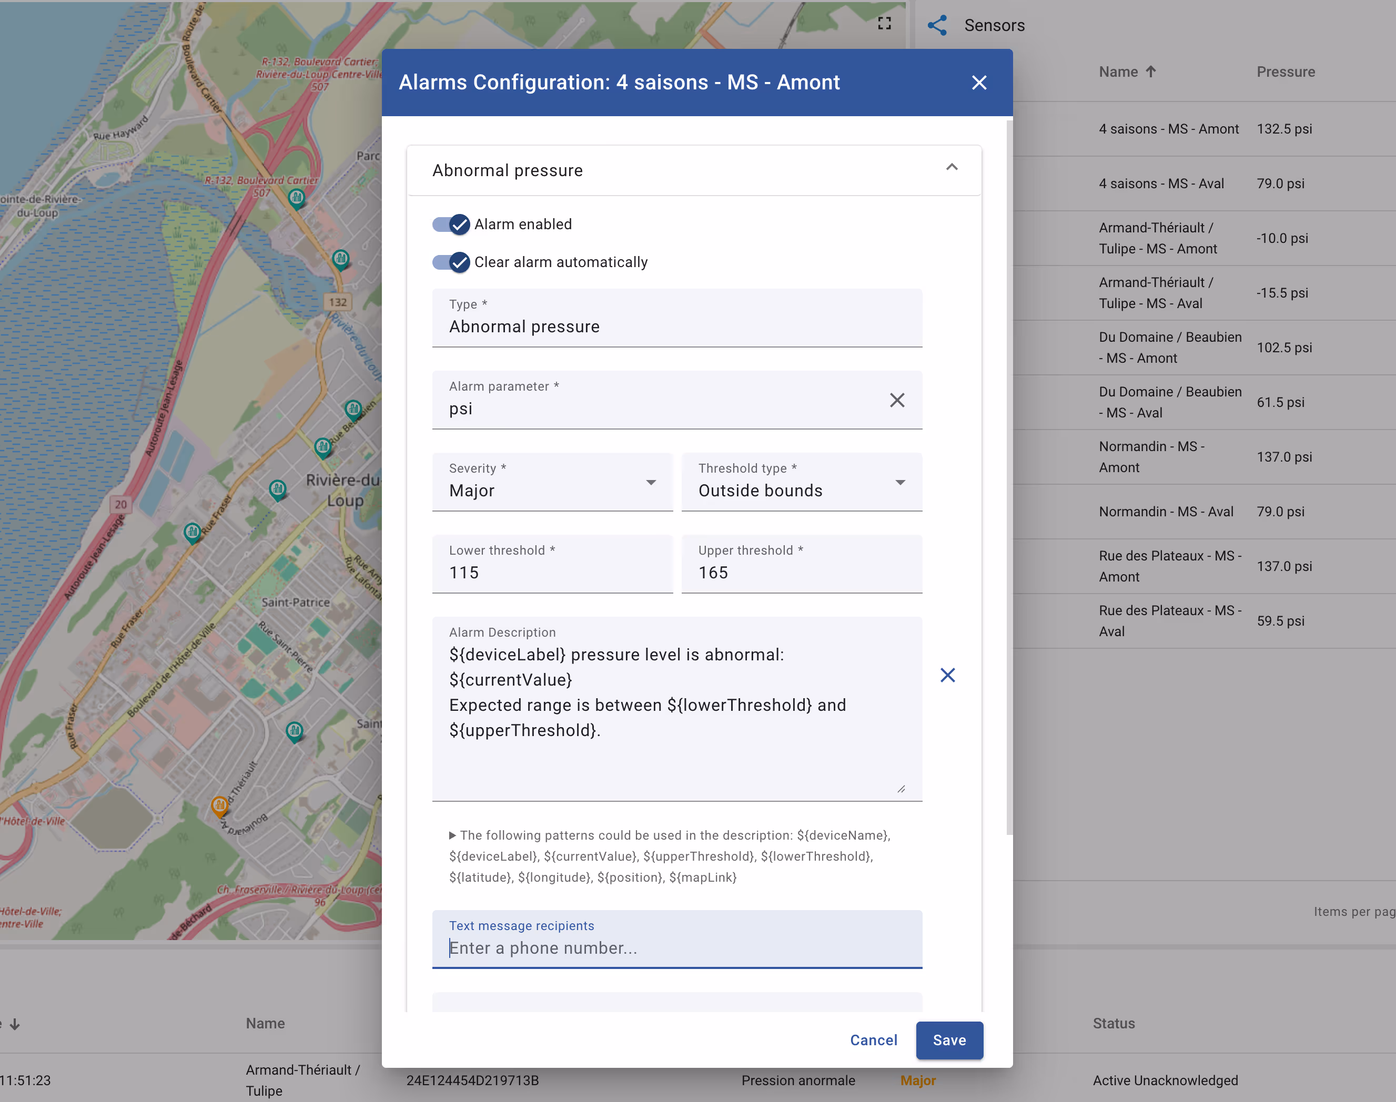Click the fullscreen map icon

click(x=884, y=24)
